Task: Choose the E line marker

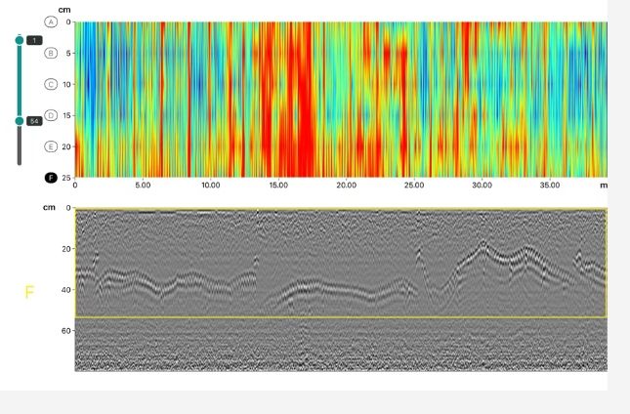Action: tap(52, 146)
